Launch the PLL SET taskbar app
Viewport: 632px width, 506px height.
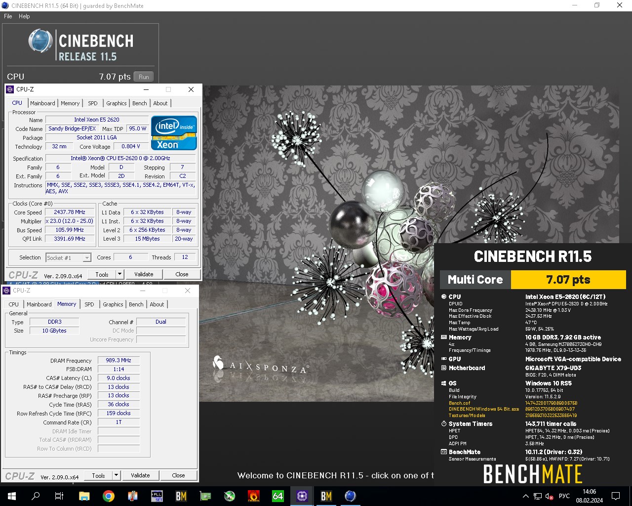point(157,496)
